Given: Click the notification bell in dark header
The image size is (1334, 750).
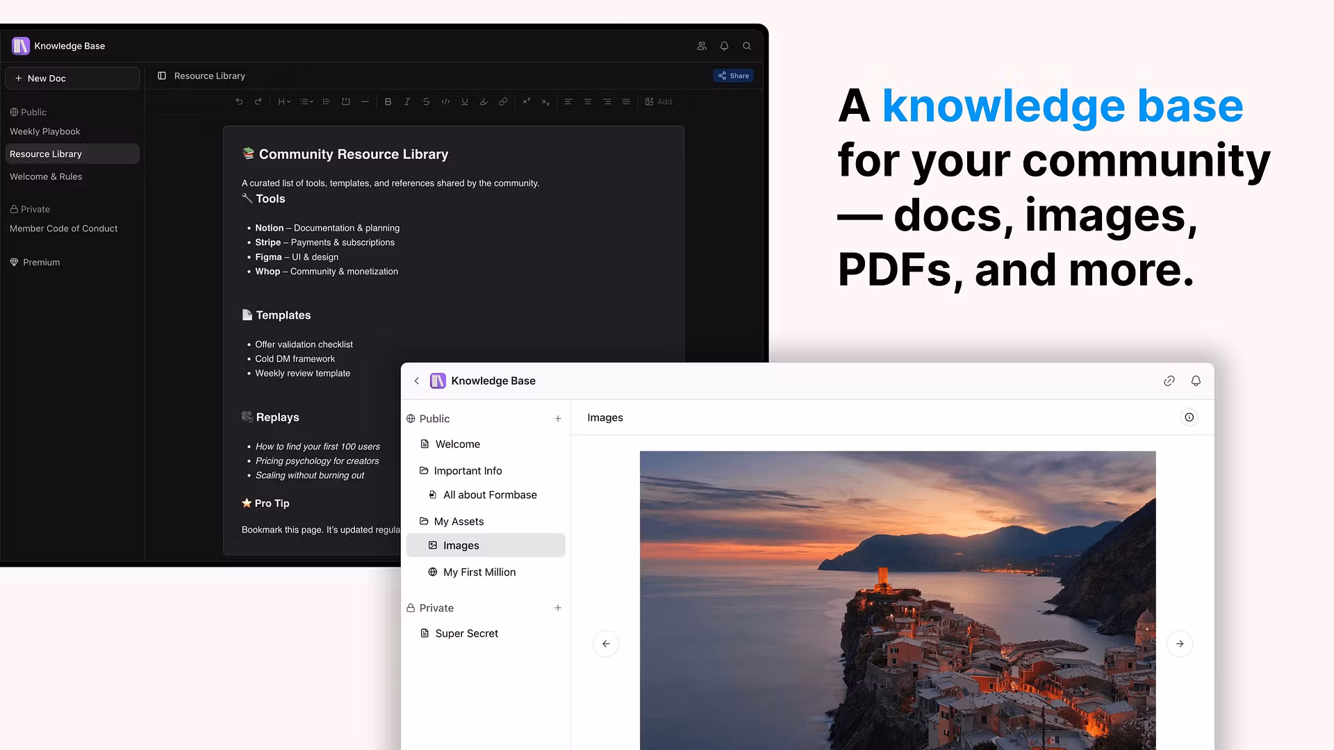Looking at the screenshot, I should pos(724,46).
